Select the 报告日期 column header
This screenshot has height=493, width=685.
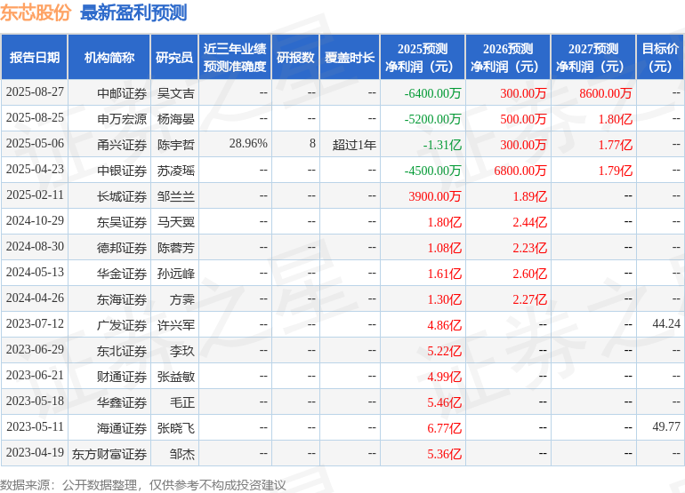click(35, 57)
